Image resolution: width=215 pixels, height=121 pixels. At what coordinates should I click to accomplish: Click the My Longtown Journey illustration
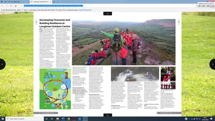pyautogui.click(x=55, y=89)
